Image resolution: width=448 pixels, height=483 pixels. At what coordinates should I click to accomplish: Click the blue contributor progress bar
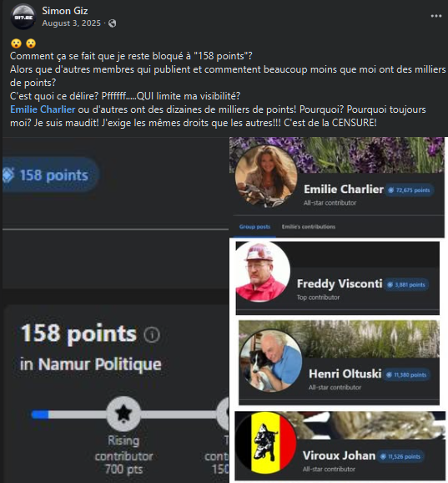click(40, 414)
